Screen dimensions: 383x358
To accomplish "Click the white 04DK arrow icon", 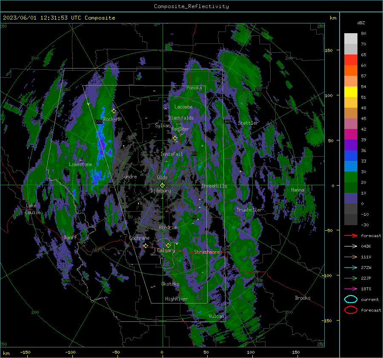I will (x=351, y=246).
